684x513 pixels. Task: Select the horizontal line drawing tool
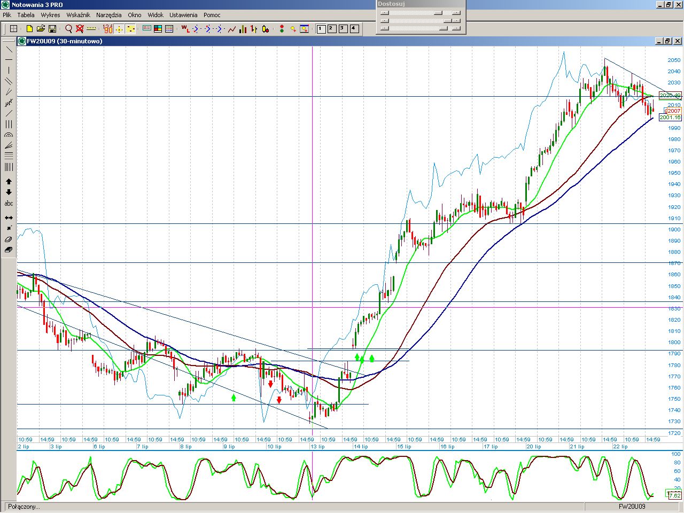pos(9,60)
